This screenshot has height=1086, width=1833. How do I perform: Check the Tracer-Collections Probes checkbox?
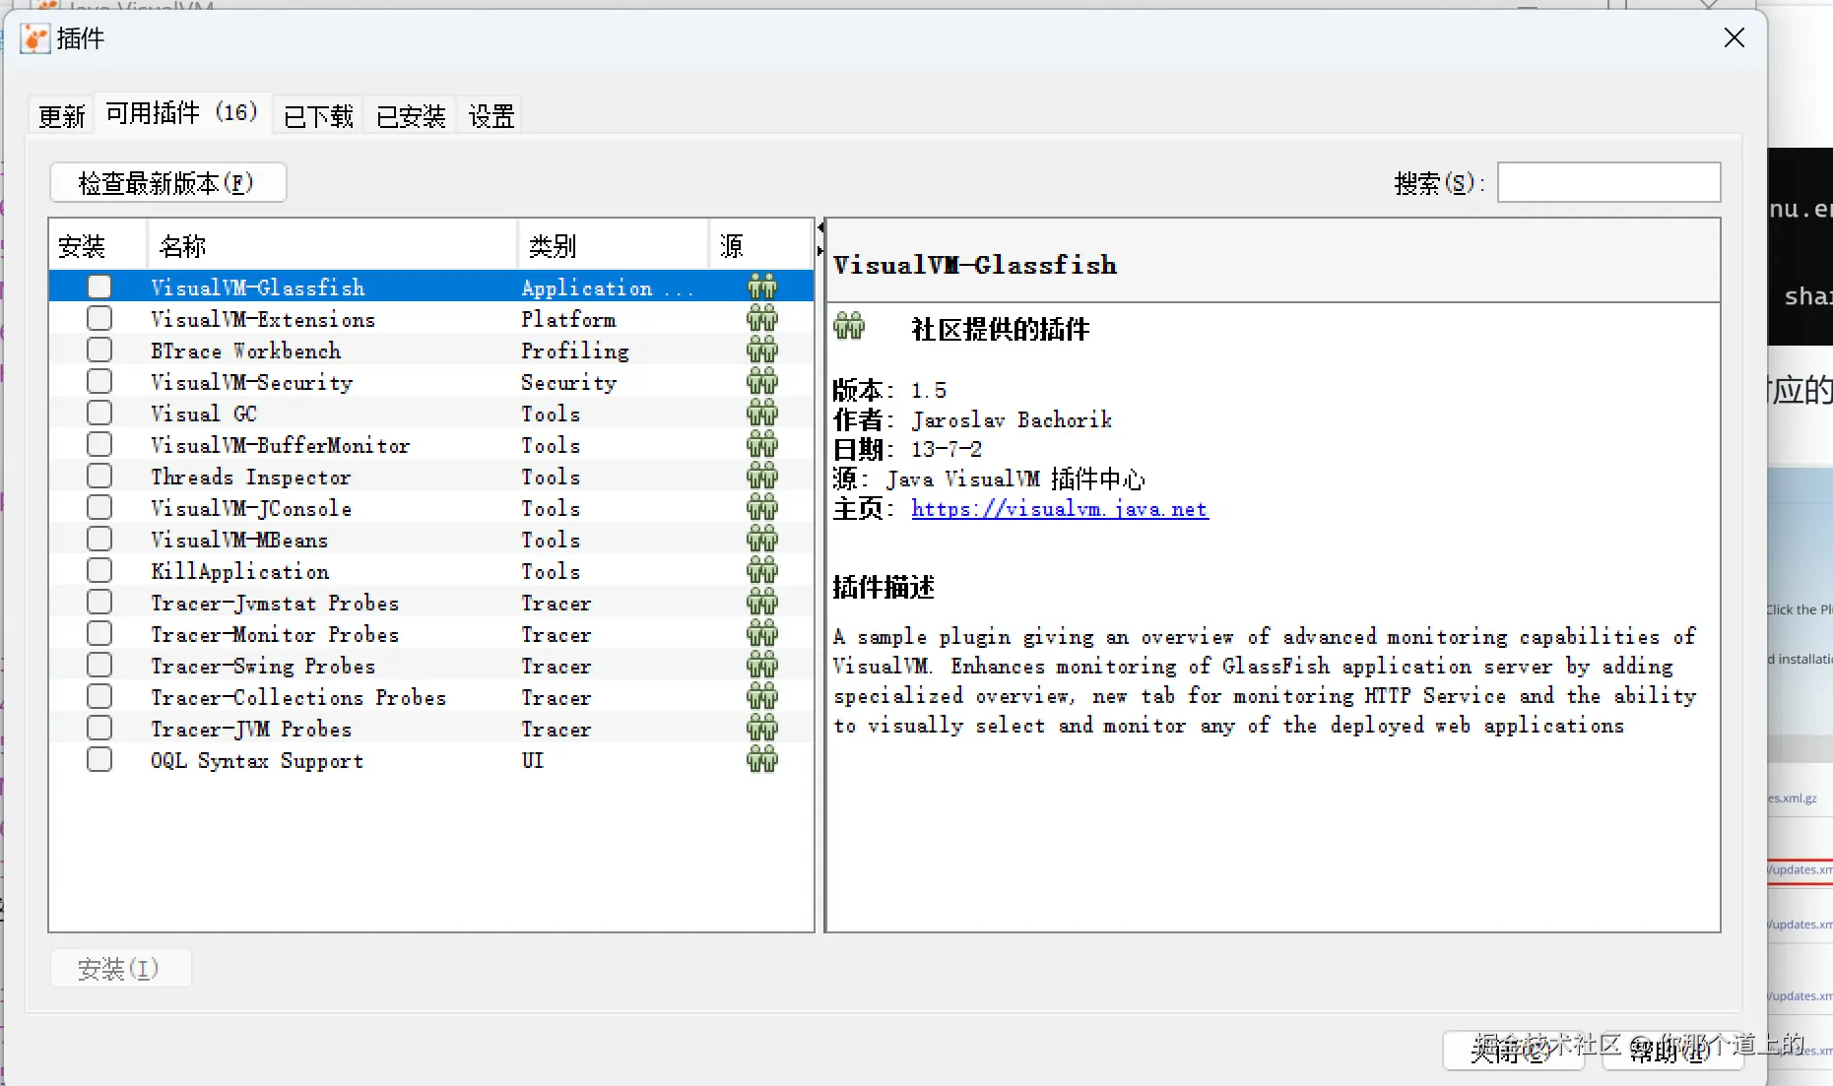99,696
